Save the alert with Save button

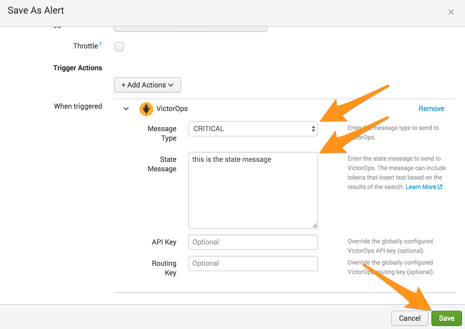[x=447, y=318]
